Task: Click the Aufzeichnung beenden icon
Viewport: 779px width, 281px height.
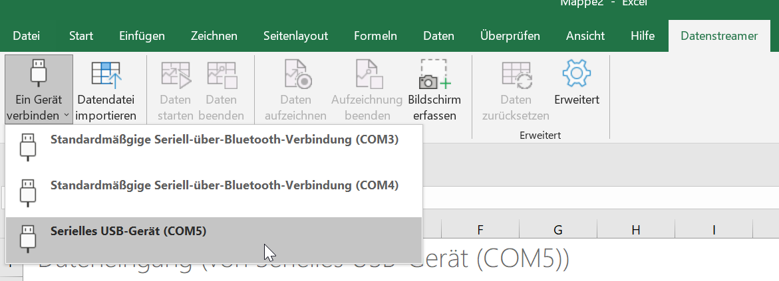Action: [x=368, y=74]
